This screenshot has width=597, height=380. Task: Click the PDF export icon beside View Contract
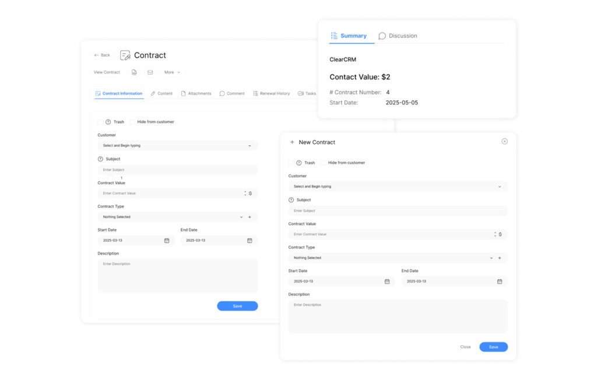pos(134,72)
